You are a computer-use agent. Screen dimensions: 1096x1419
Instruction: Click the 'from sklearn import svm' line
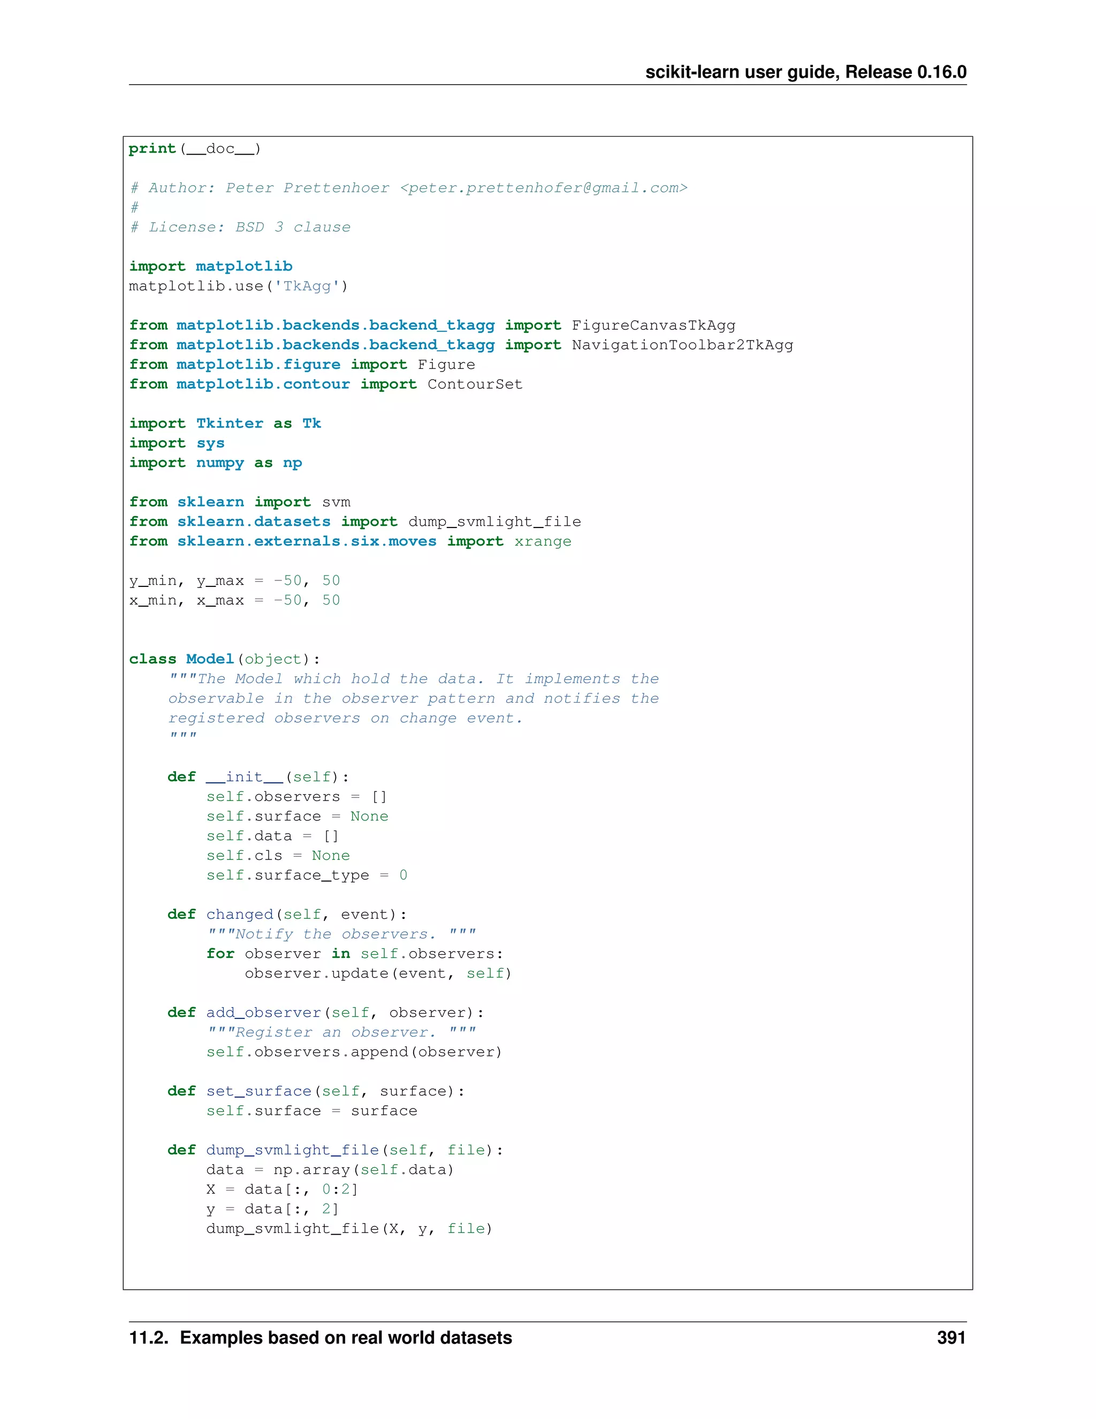[240, 502]
